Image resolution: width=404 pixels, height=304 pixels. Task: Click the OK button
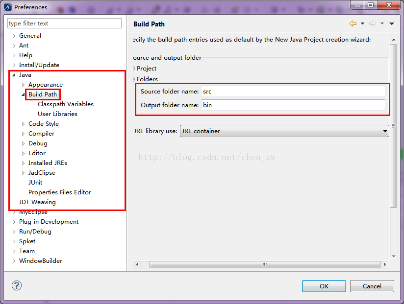point(324,286)
